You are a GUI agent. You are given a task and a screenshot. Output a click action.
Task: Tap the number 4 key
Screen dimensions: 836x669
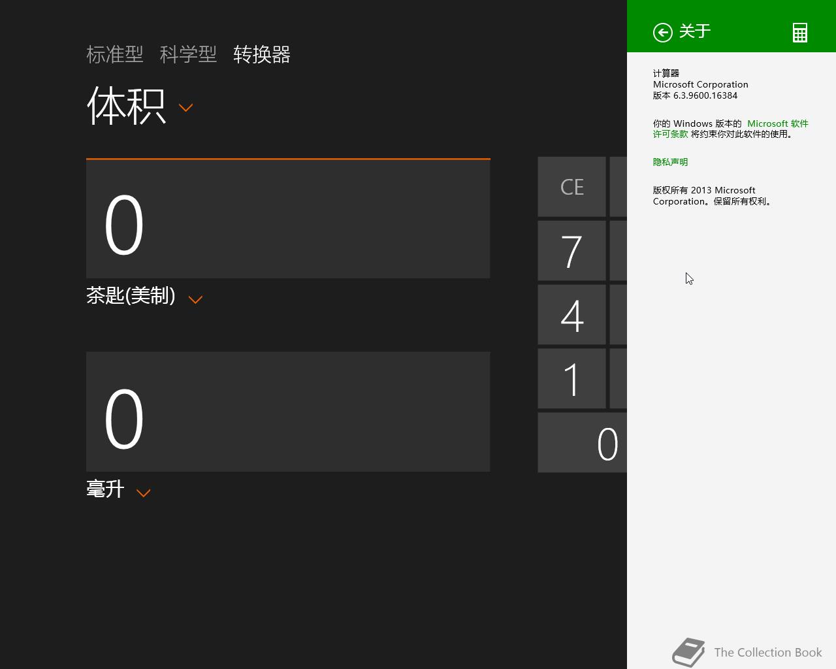click(x=571, y=315)
